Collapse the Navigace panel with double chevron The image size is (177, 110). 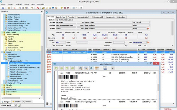[x=42, y=11]
